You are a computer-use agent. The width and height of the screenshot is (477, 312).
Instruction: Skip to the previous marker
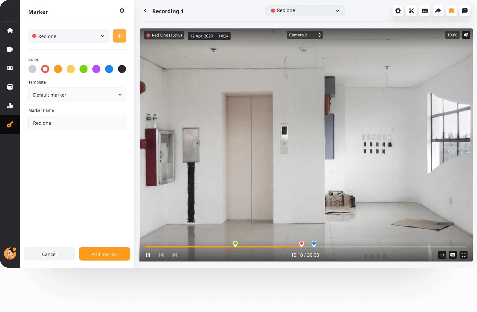pyautogui.click(x=161, y=255)
